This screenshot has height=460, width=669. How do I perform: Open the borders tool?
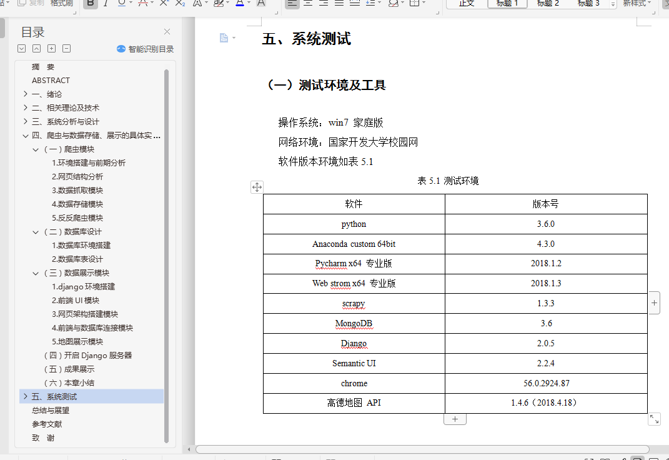pos(414,3)
